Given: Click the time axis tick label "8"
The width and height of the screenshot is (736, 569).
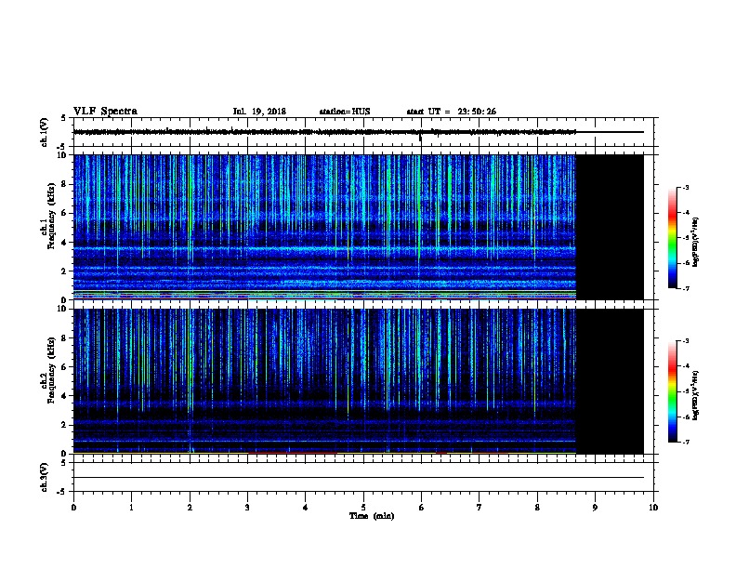Looking at the screenshot, I should [x=537, y=508].
